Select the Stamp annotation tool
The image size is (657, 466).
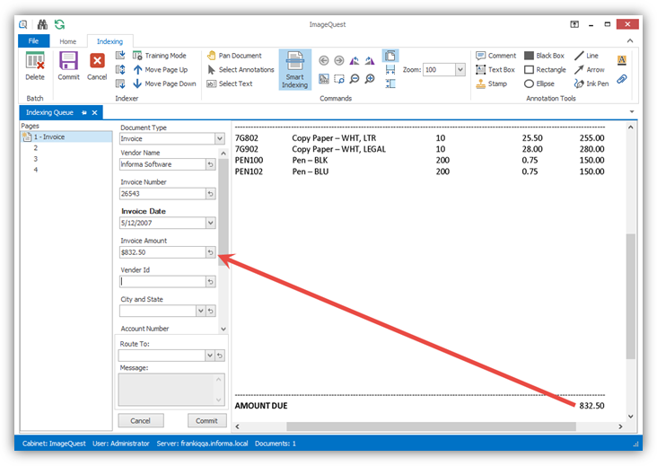click(x=492, y=84)
